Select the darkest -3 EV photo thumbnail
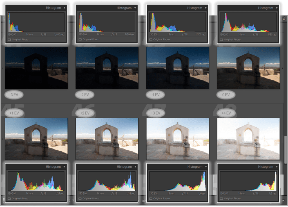 click(x=36, y=68)
